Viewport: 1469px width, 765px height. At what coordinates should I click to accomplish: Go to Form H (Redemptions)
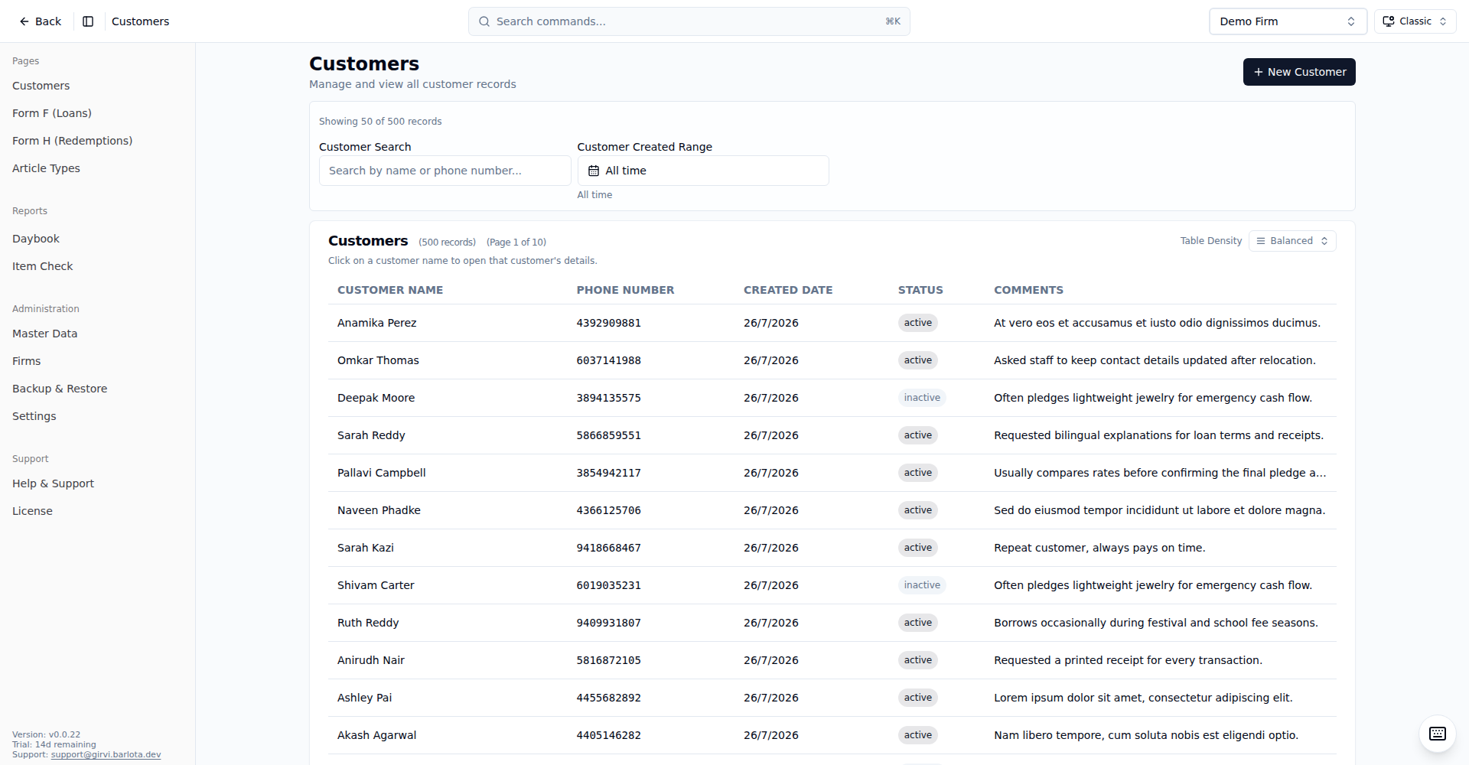click(72, 141)
